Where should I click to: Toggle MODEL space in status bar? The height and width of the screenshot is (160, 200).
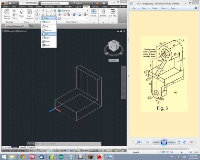coord(85,151)
